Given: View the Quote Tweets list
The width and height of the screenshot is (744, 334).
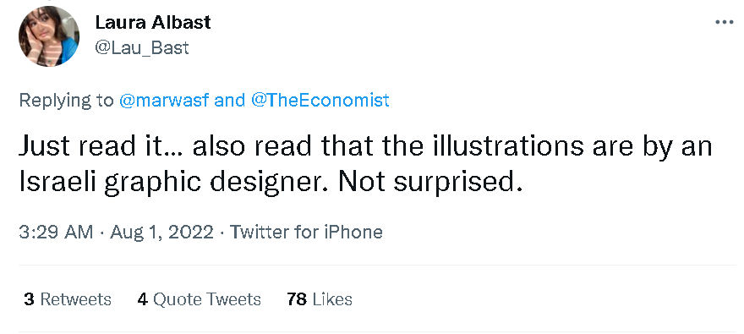Looking at the screenshot, I should [200, 299].
